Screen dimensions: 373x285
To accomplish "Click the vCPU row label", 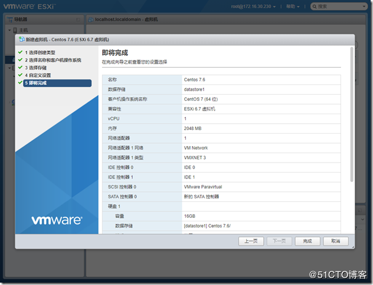I will click(114, 118).
